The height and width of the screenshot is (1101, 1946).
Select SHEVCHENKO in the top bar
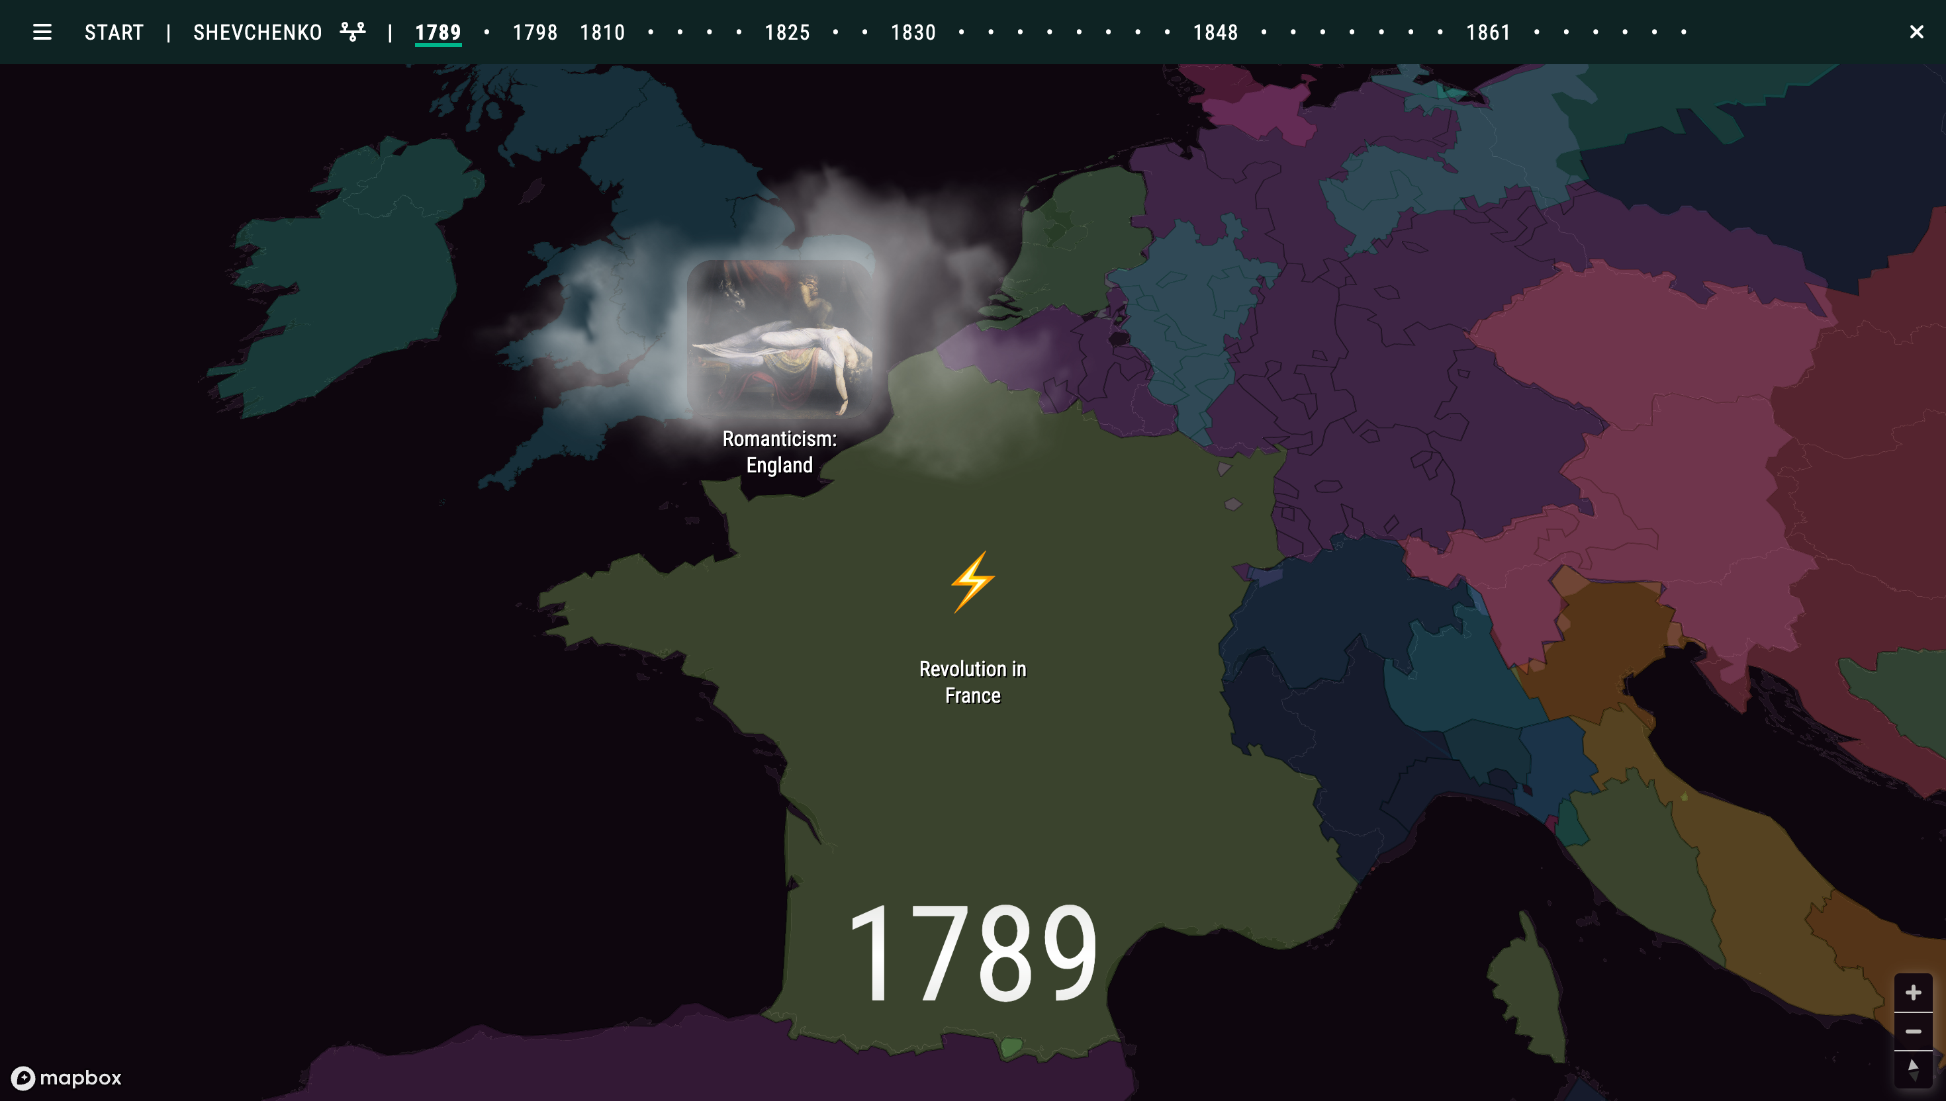tap(258, 32)
